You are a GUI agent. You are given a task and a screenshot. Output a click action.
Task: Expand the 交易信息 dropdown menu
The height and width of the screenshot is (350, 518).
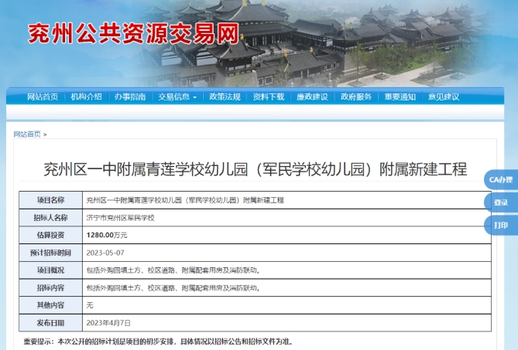[174, 97]
